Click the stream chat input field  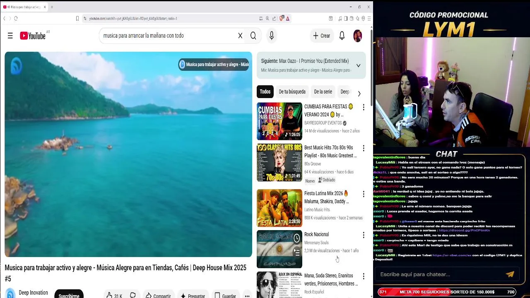[439, 274]
